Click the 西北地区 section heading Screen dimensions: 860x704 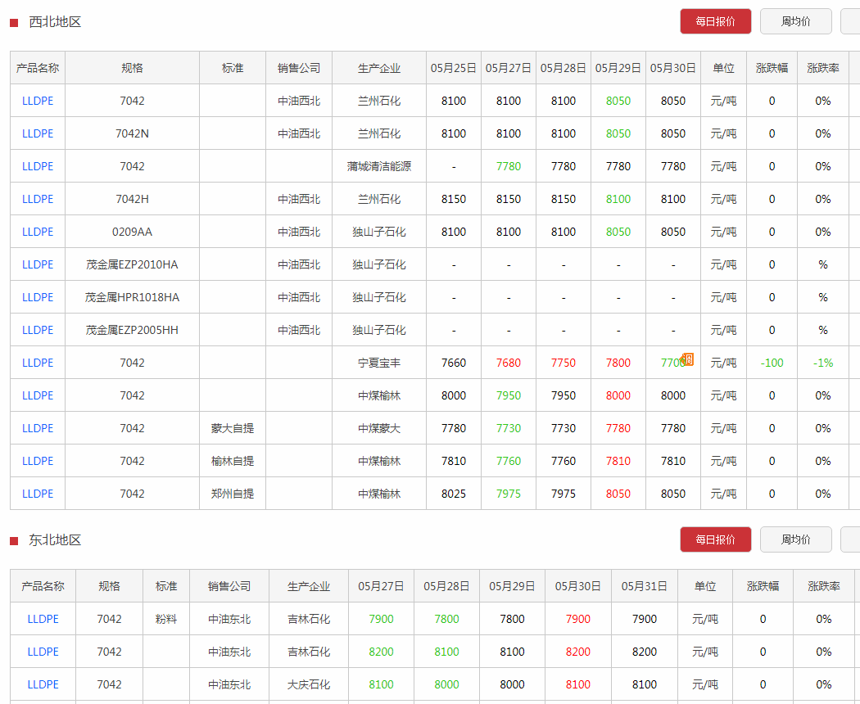(x=55, y=22)
